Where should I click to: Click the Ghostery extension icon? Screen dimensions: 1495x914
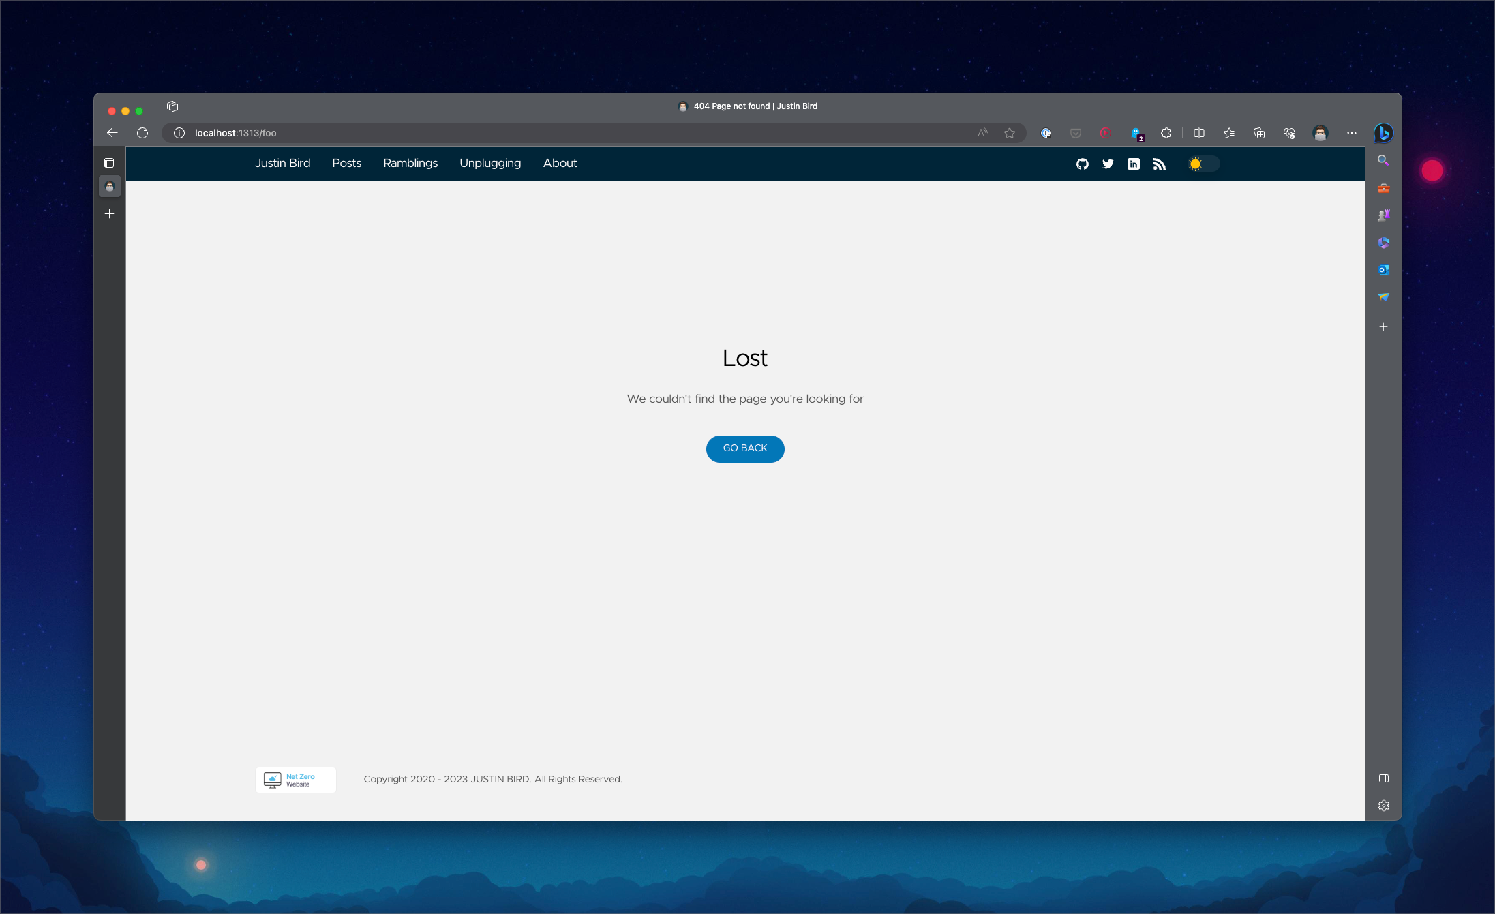click(x=1136, y=133)
